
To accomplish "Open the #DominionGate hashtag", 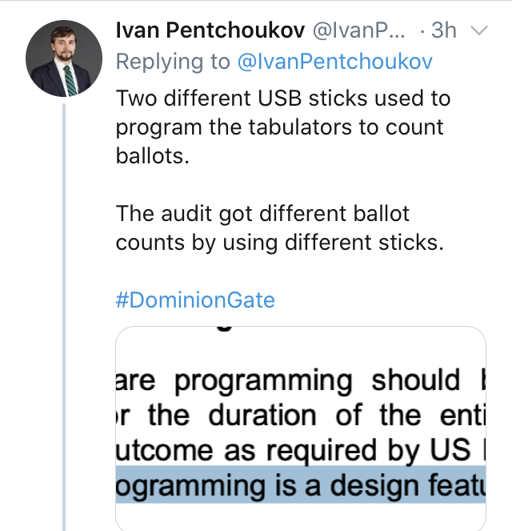I will (x=195, y=300).
